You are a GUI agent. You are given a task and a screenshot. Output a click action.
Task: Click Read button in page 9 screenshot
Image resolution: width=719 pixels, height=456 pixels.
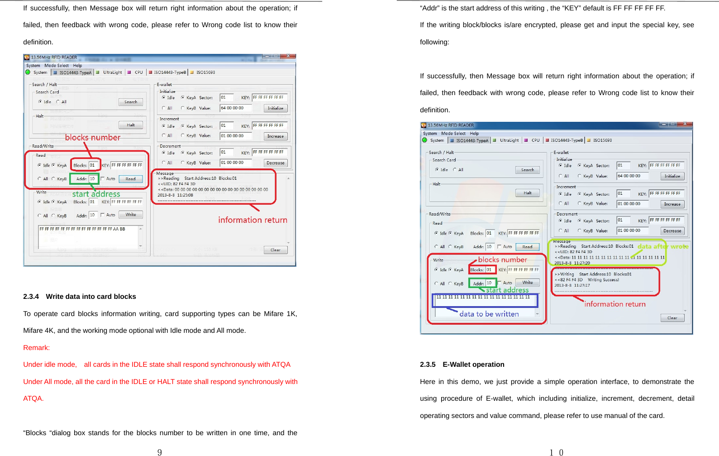(x=131, y=179)
